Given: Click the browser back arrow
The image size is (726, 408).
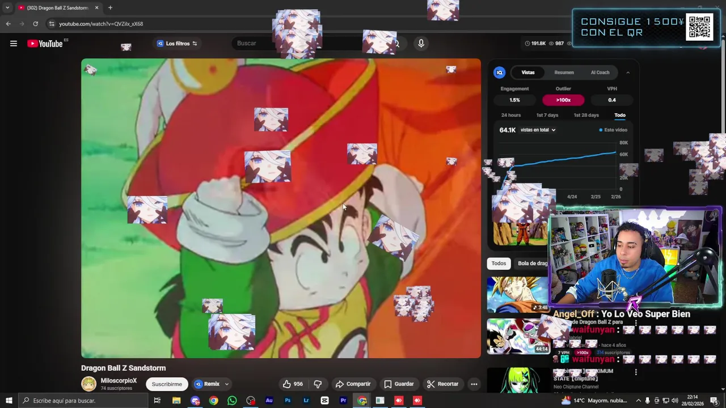Looking at the screenshot, I should pos(9,24).
